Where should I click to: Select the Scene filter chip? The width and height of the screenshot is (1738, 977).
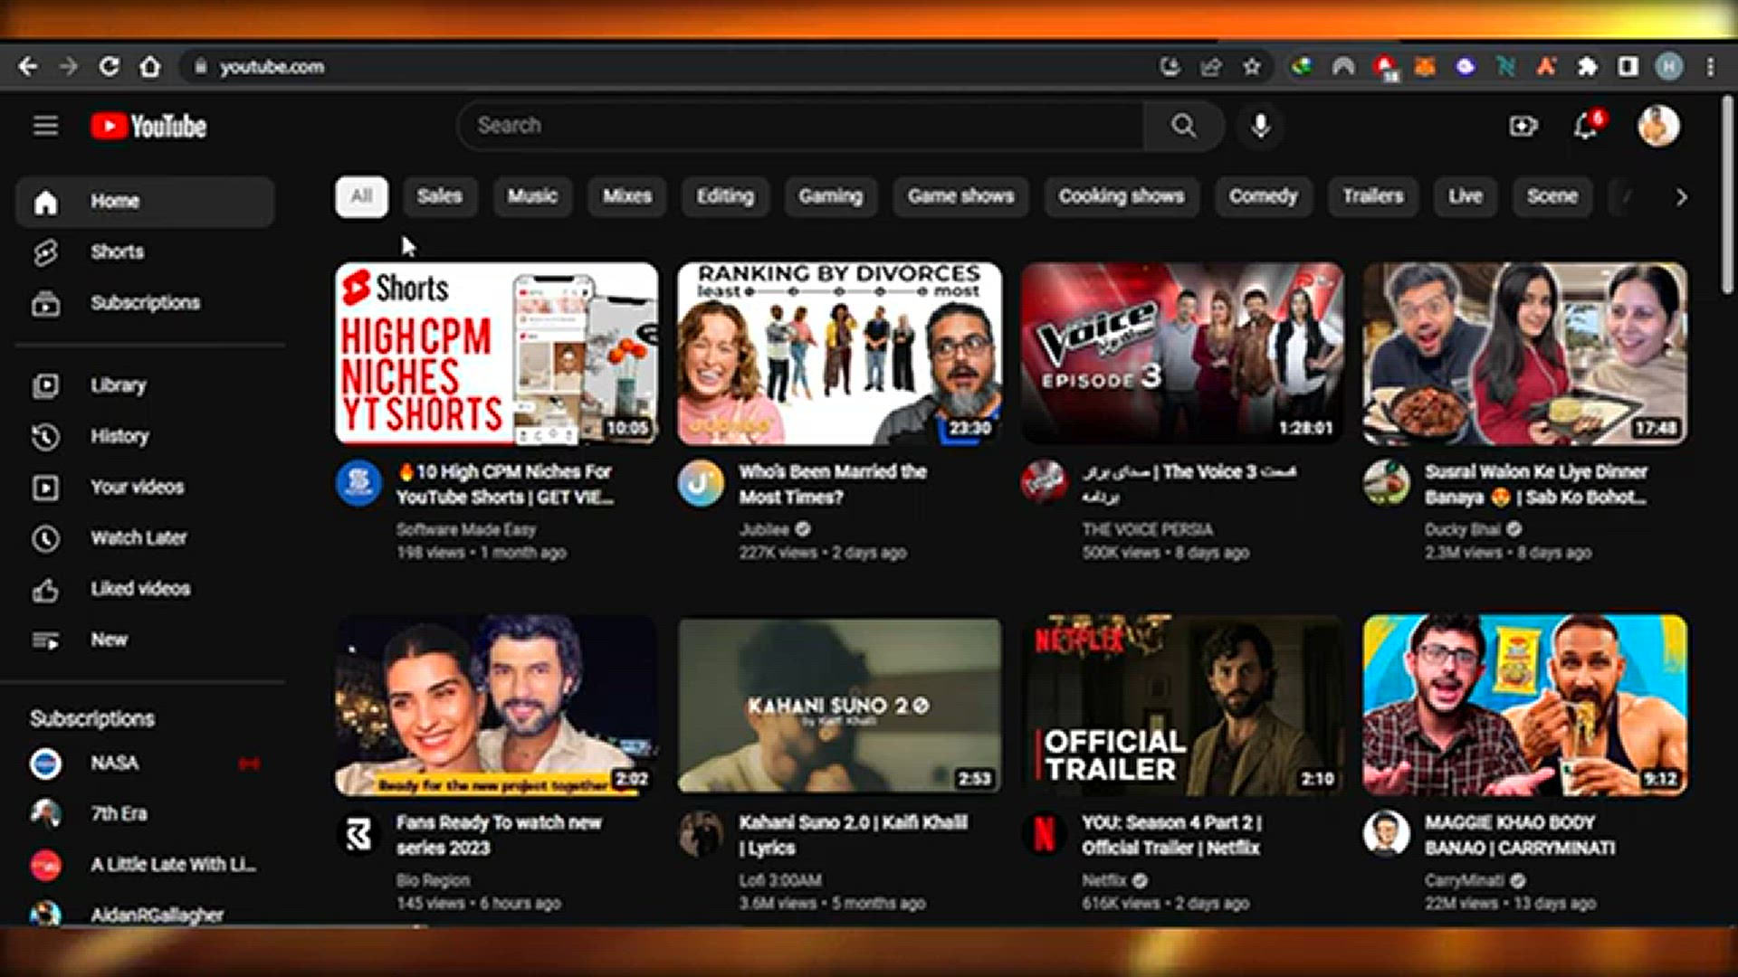point(1552,196)
